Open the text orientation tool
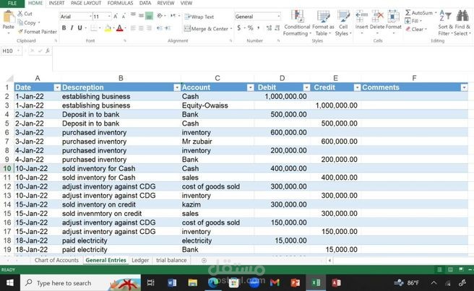The height and width of the screenshot is (291, 474). [160, 16]
